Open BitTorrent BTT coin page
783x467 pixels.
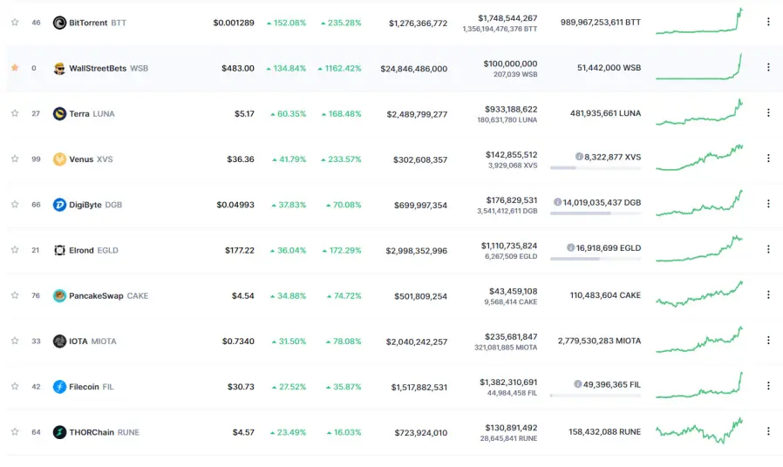[98, 23]
